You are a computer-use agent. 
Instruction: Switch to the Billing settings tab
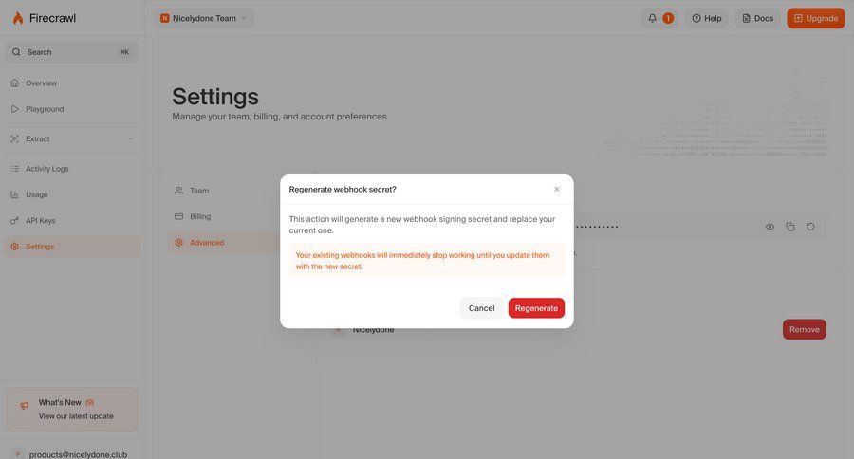pos(200,216)
